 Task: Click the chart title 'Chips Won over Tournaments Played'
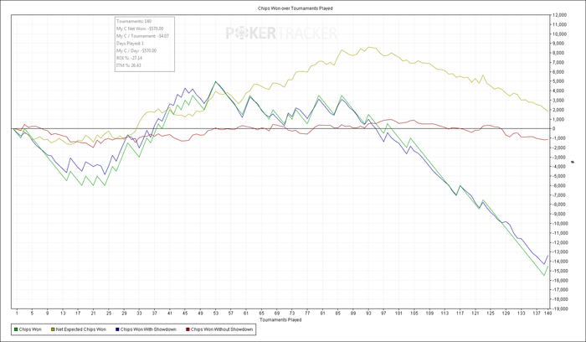[x=296, y=8]
